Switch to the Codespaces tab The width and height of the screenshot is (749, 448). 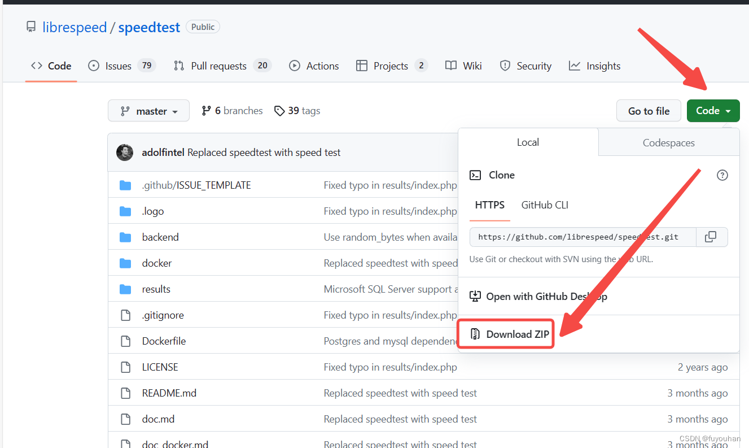click(669, 143)
